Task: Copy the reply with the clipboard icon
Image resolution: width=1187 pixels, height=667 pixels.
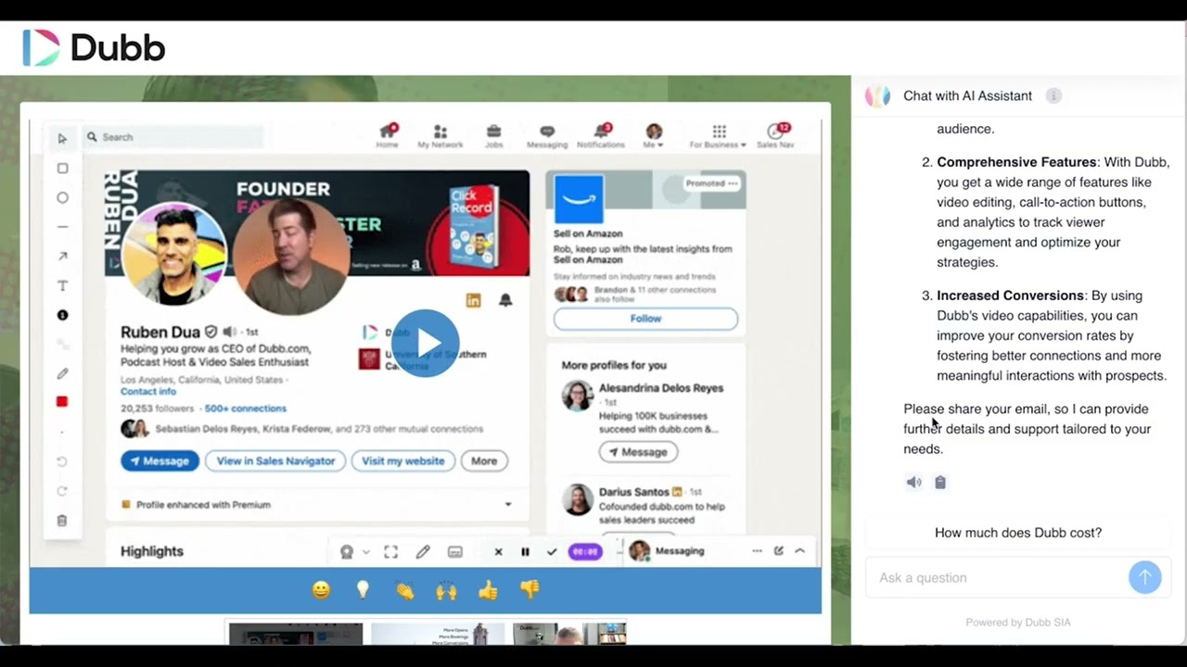Action: [x=940, y=483]
